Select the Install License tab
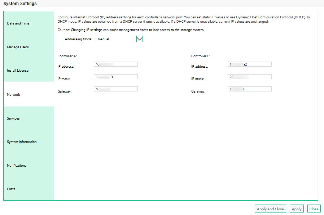This screenshot has width=324, height=215. click(x=18, y=71)
